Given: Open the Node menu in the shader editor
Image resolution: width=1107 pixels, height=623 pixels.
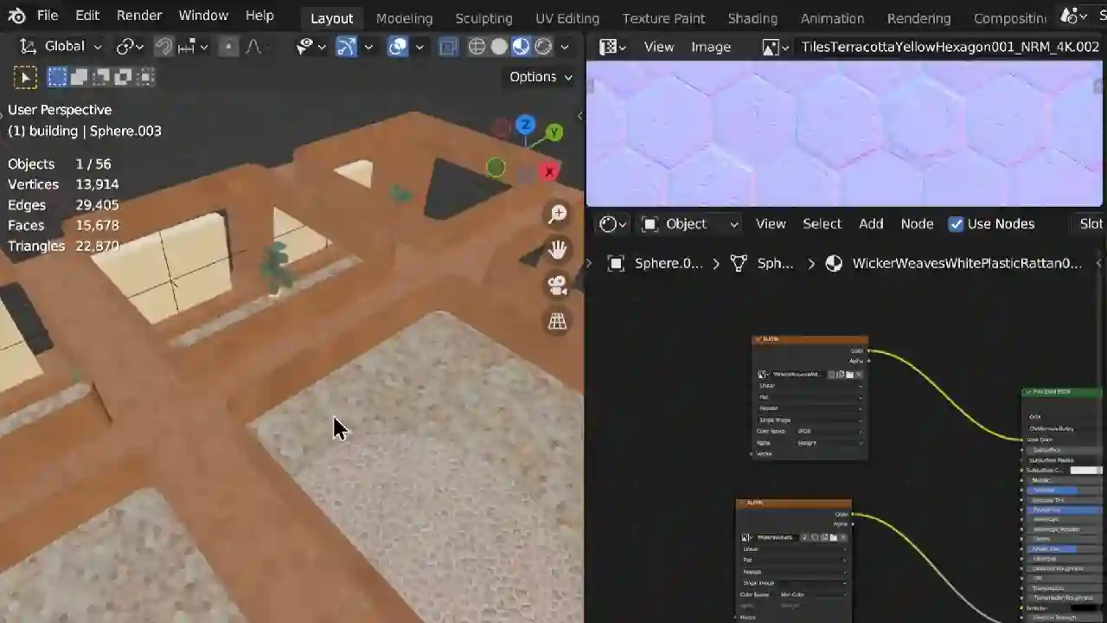Looking at the screenshot, I should [x=917, y=223].
